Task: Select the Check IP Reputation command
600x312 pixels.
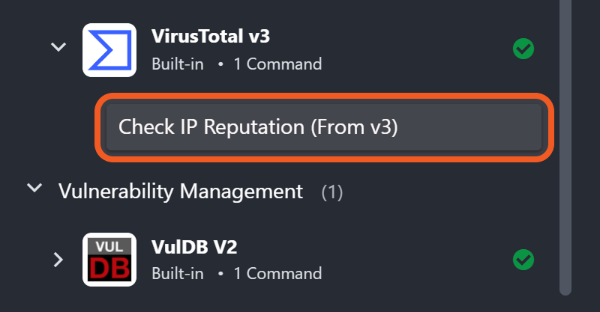Action: [323, 127]
